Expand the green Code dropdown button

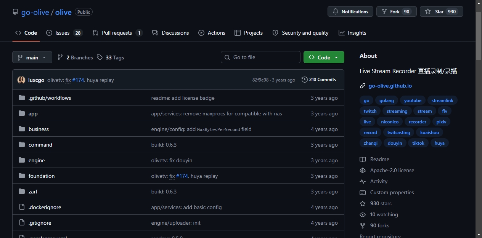pos(324,57)
